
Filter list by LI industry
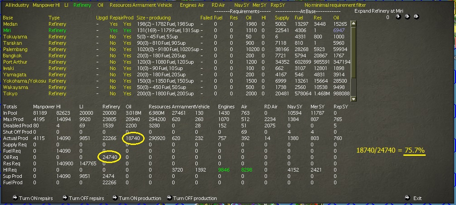coord(66,5)
